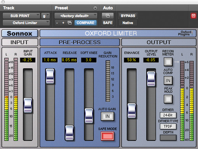Open the 24-Bit dither dropdown
198x149 pixels.
[x=168, y=115]
